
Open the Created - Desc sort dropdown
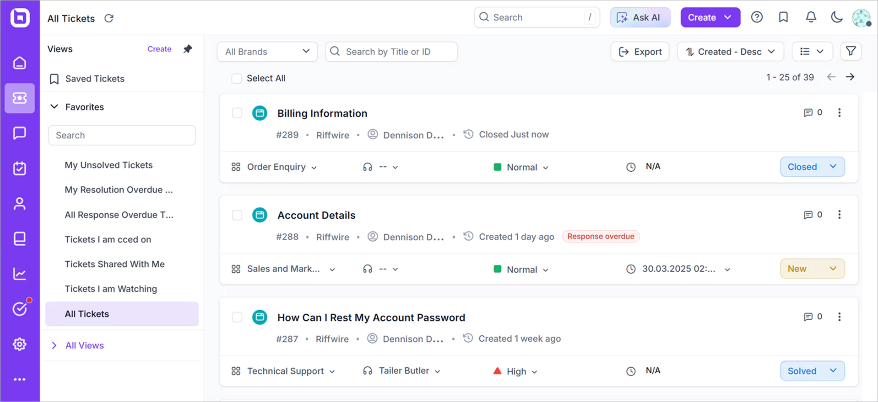click(x=730, y=52)
